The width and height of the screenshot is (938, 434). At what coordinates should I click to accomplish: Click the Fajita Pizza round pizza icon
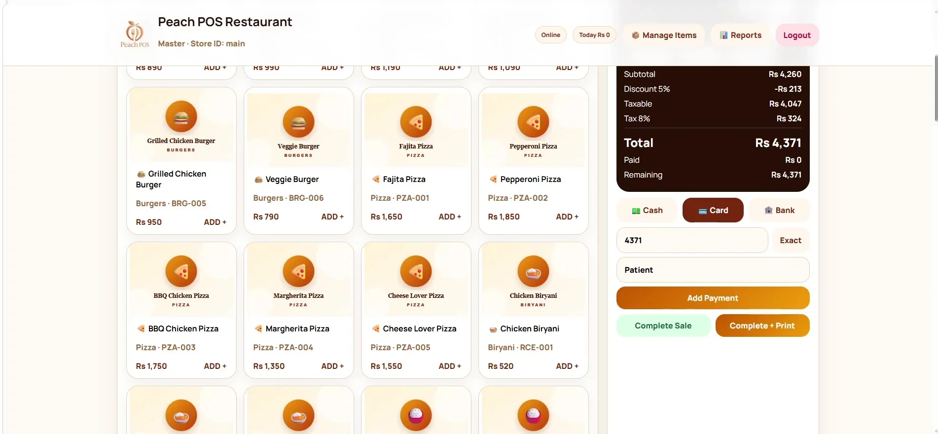416,122
